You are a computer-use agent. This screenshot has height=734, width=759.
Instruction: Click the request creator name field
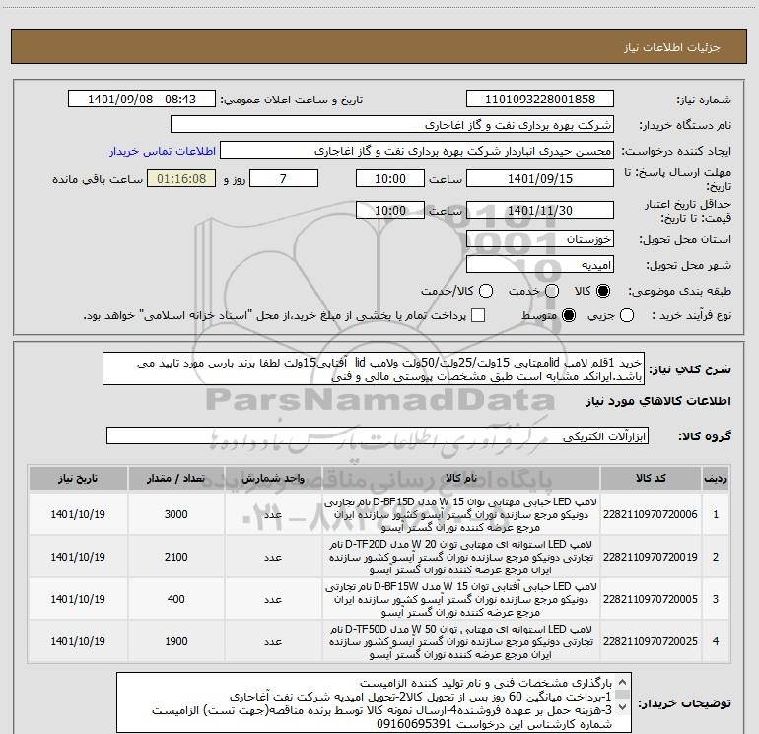(417, 151)
